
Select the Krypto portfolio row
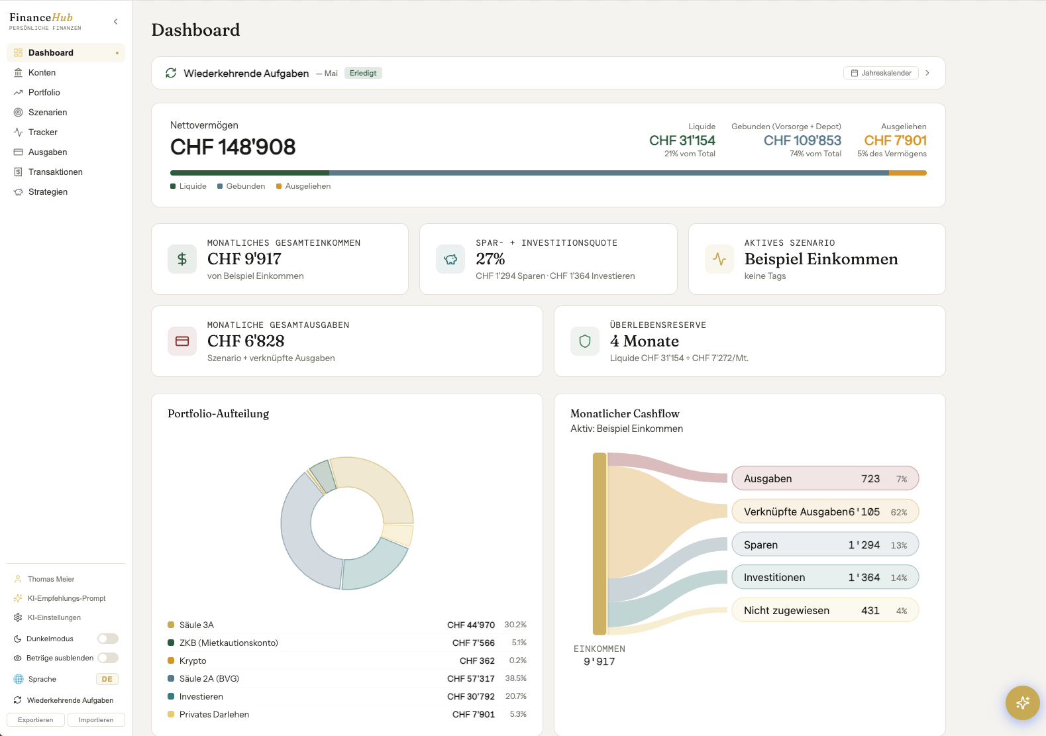[347, 660]
